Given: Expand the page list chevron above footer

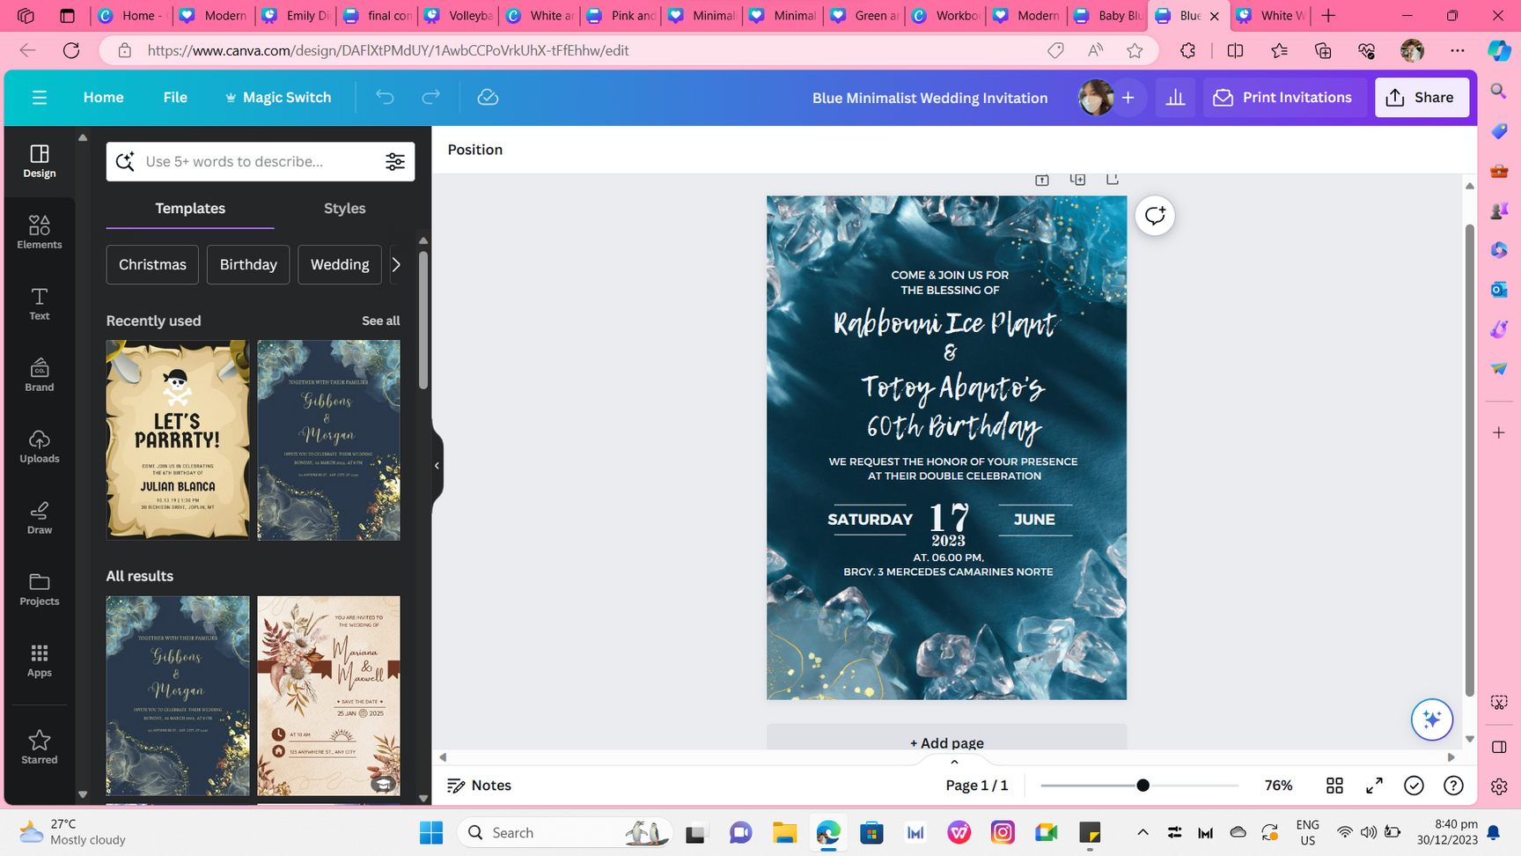Looking at the screenshot, I should point(954,762).
